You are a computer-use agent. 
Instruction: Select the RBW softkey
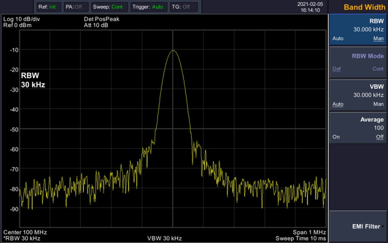tap(358, 30)
